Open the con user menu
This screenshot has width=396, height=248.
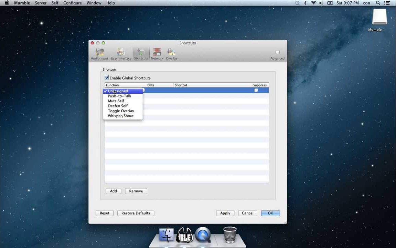[x=366, y=3]
